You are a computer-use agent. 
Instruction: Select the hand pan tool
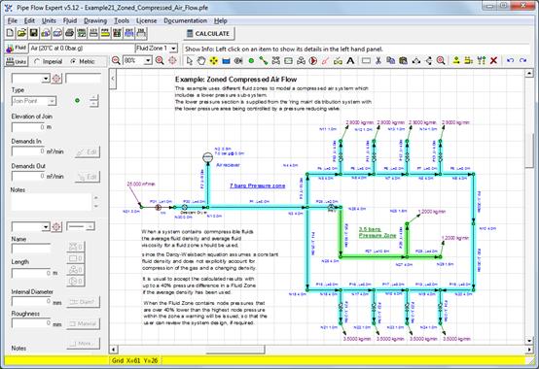tap(201, 61)
